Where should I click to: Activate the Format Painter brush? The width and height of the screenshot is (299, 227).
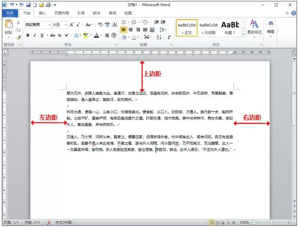pos(18,37)
